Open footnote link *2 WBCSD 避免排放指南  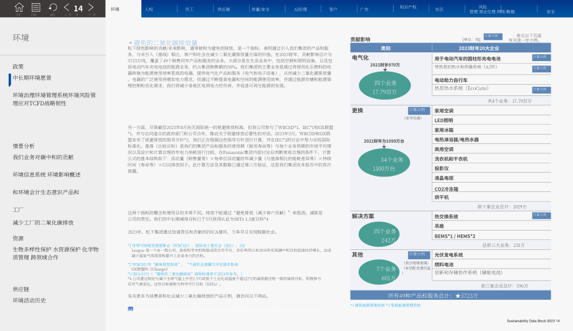coord(182,264)
